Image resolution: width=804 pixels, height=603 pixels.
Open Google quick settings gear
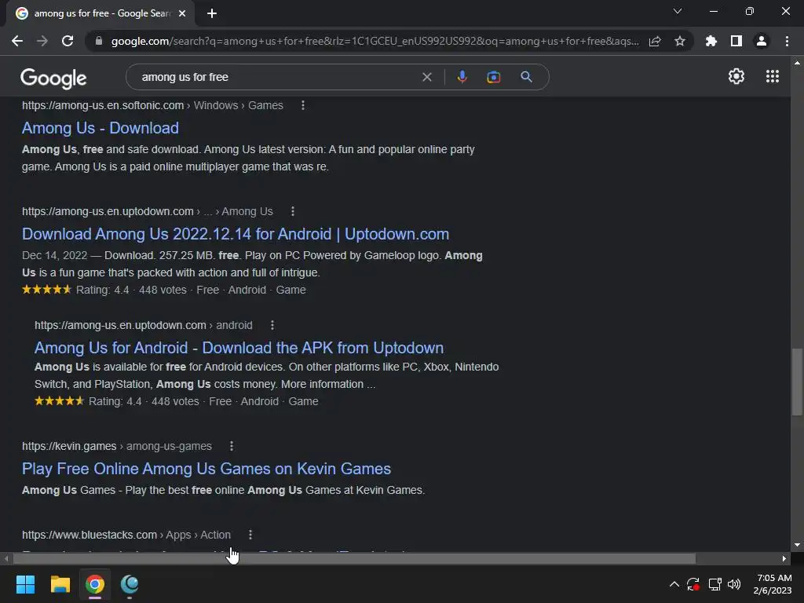[x=736, y=76]
